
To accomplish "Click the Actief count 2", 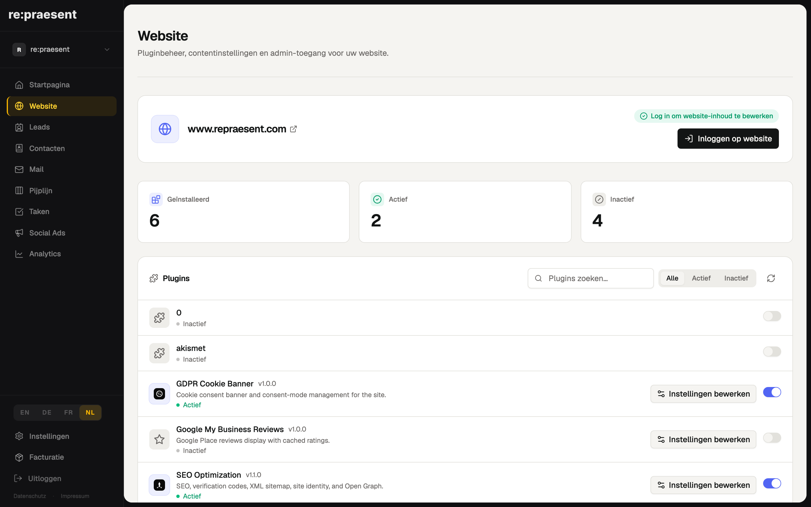I will (x=376, y=220).
